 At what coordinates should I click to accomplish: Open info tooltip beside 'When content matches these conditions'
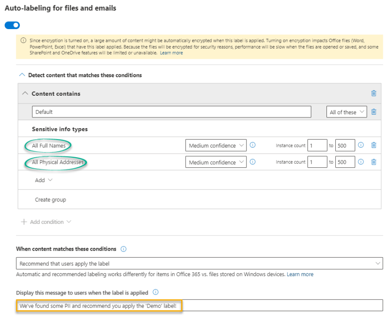[124, 249]
